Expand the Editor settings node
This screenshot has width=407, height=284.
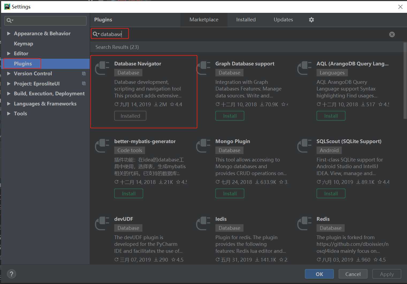click(9, 53)
